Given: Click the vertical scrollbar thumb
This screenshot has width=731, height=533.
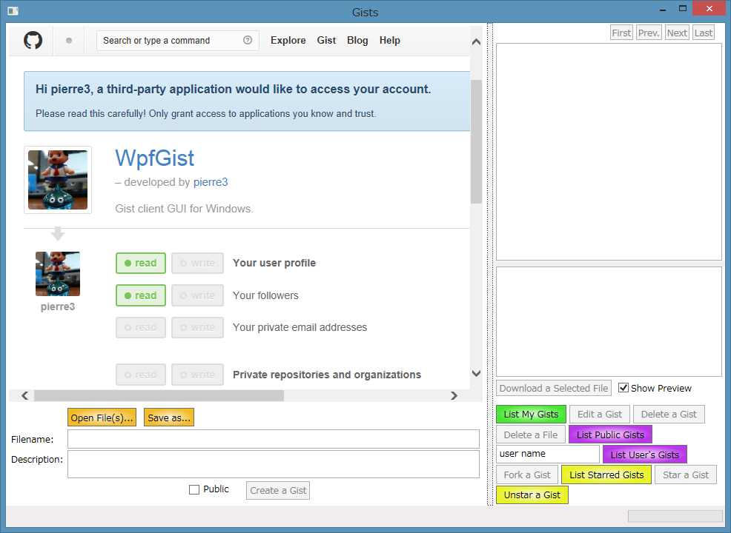Looking at the screenshot, I should [476, 141].
